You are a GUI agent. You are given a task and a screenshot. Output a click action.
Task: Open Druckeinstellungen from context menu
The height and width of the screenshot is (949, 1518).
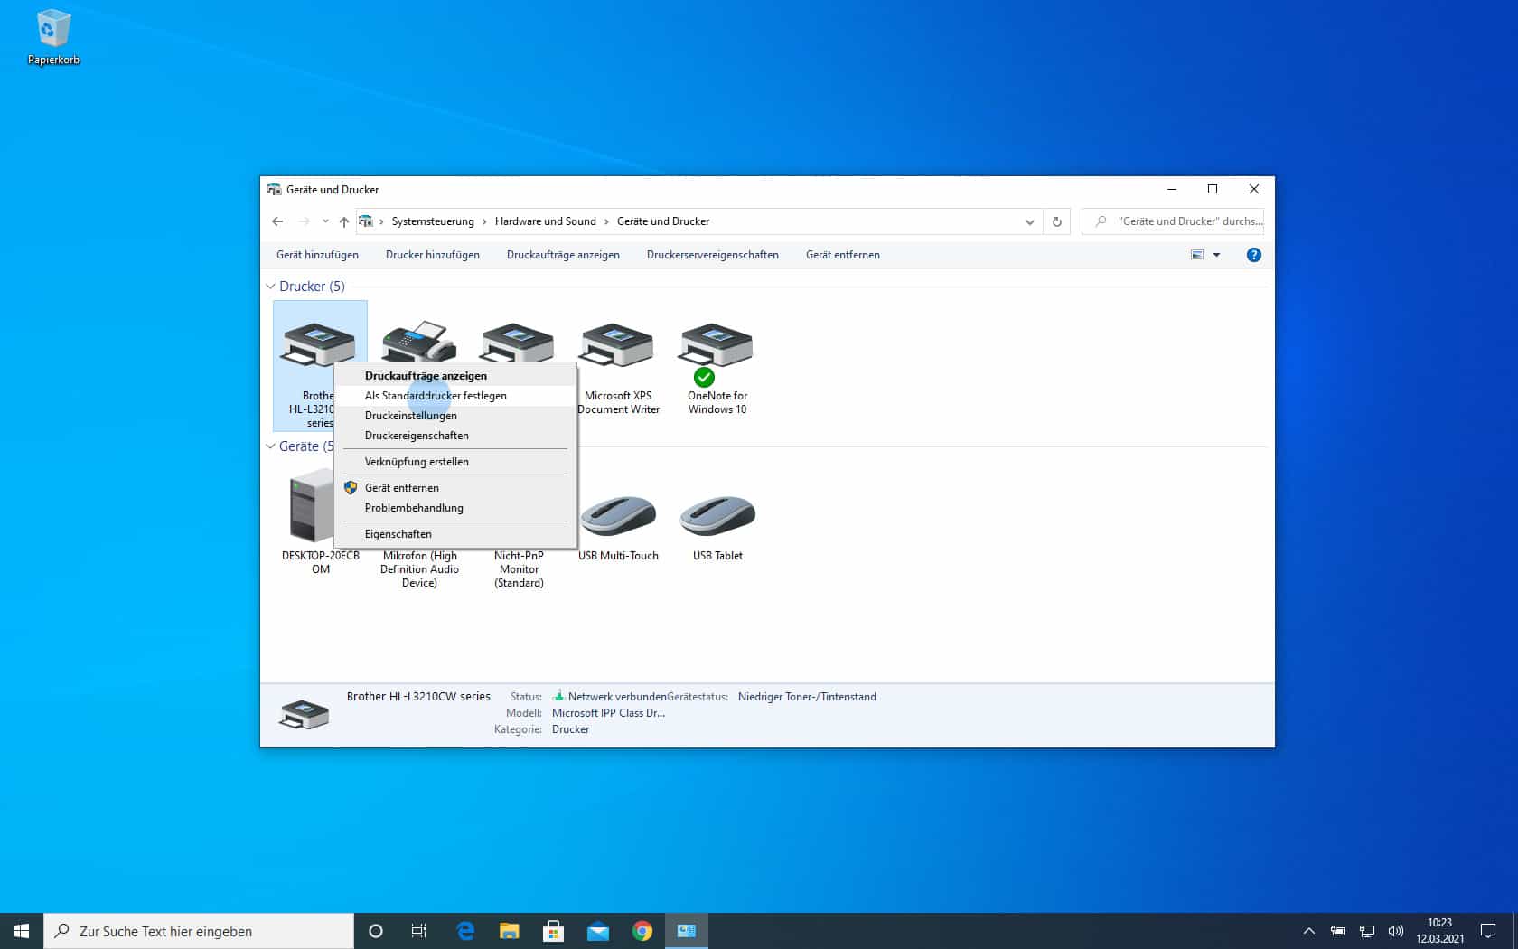[x=455, y=416]
